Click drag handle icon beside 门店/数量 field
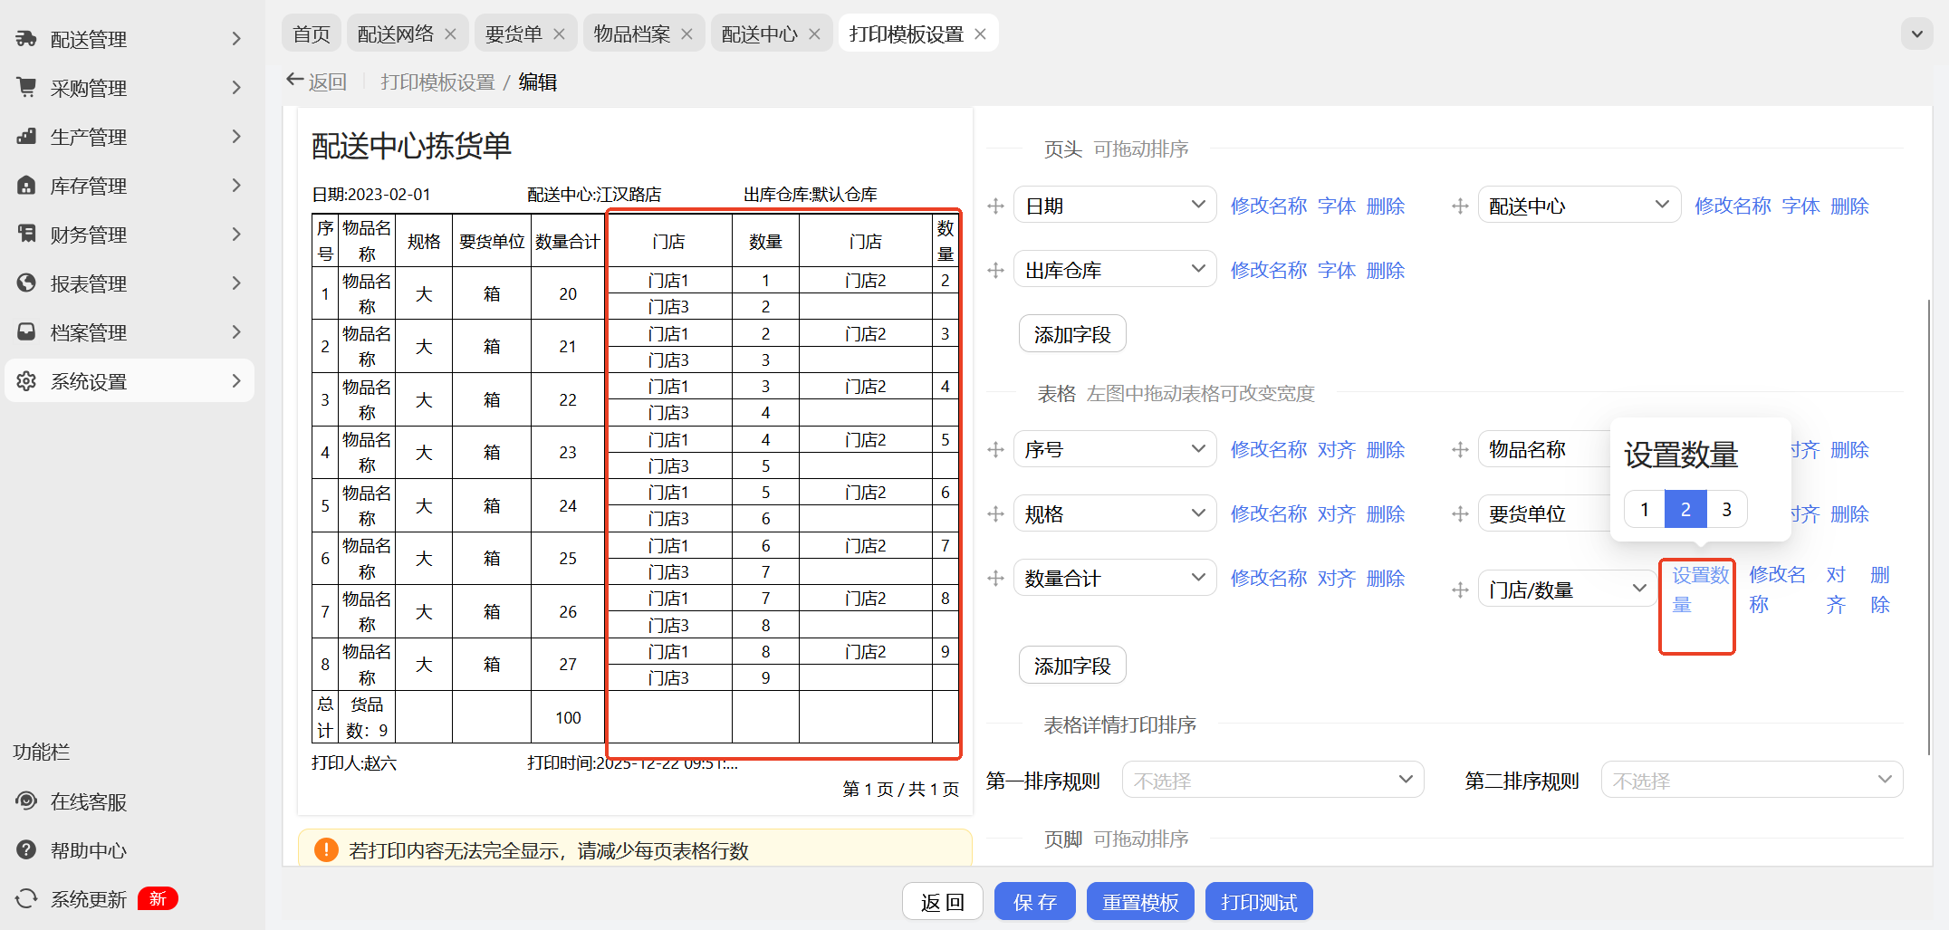Image resolution: width=1949 pixels, height=930 pixels. (1460, 590)
